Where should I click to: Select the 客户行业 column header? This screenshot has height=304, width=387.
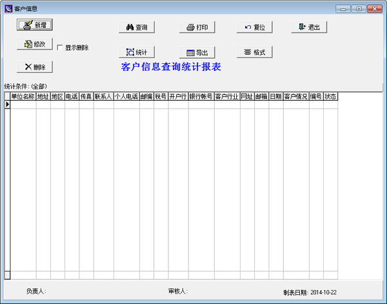(227, 96)
